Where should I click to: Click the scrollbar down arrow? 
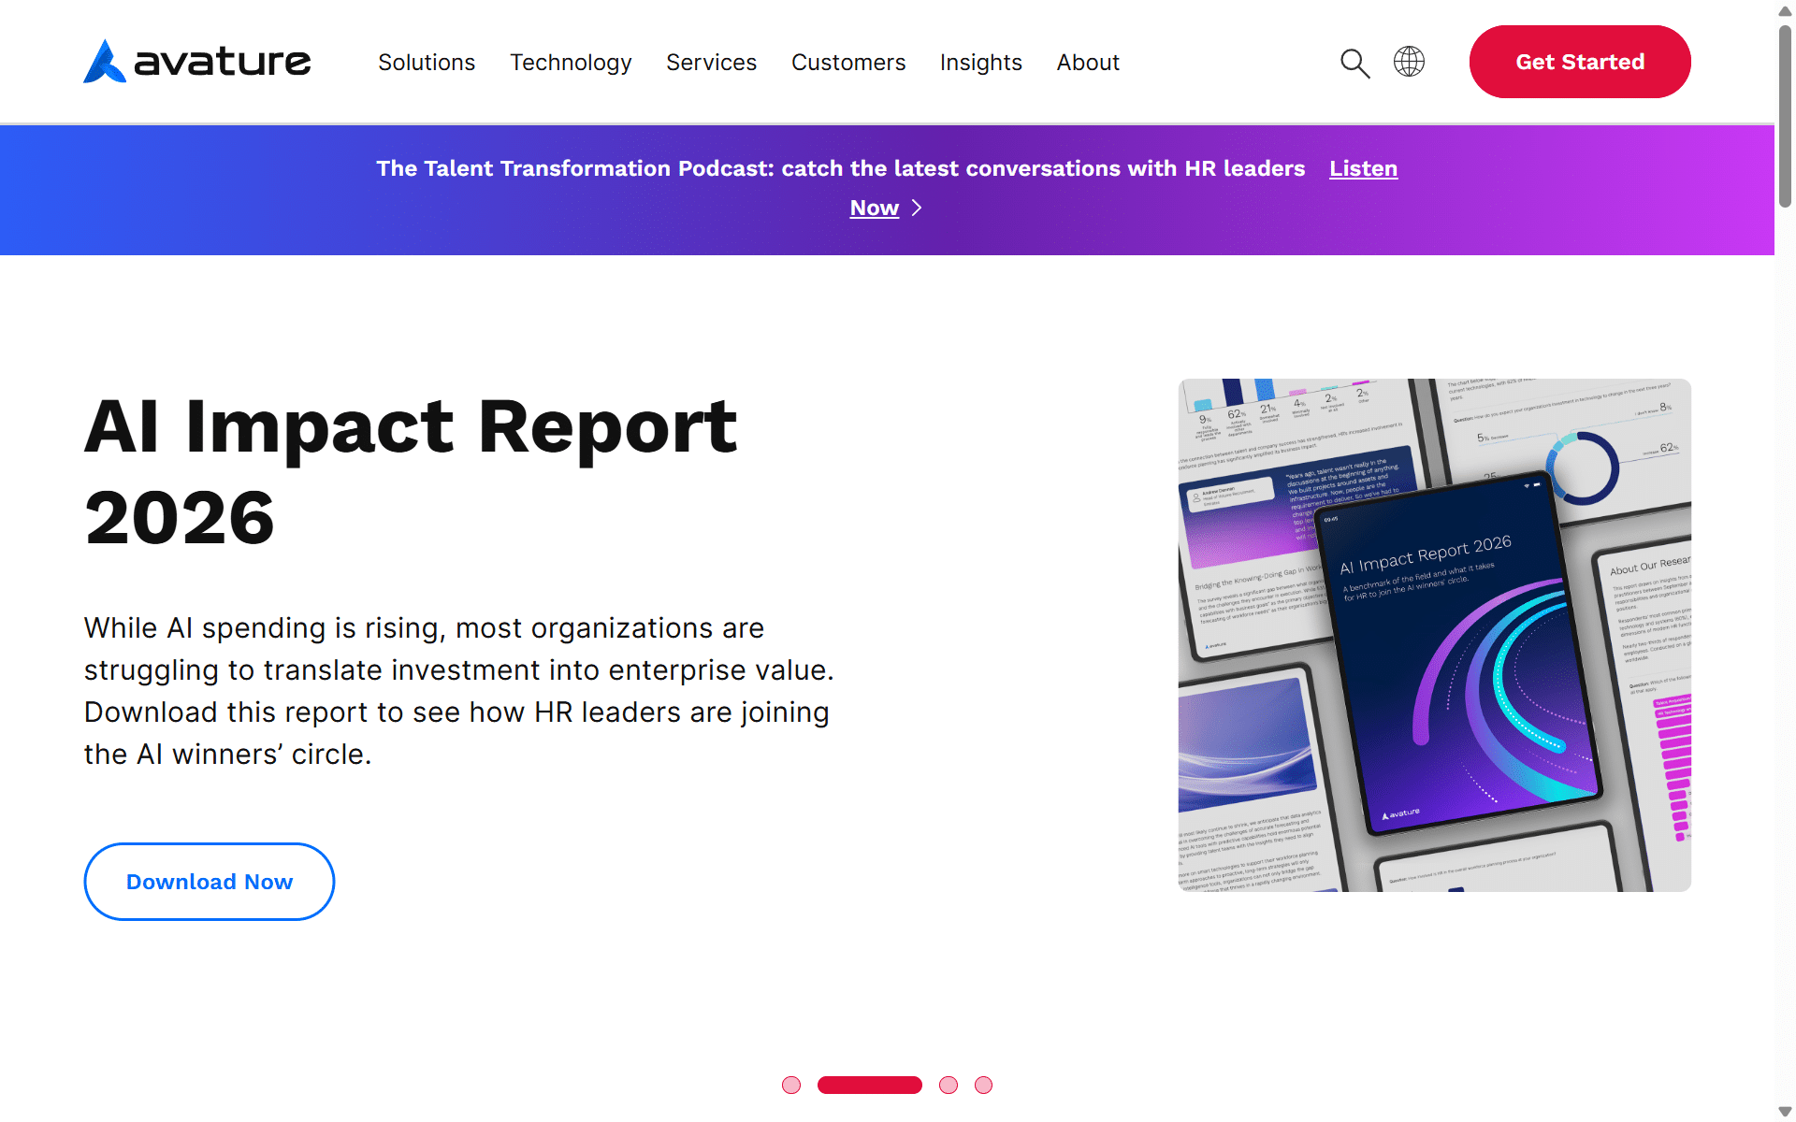point(1785,1112)
